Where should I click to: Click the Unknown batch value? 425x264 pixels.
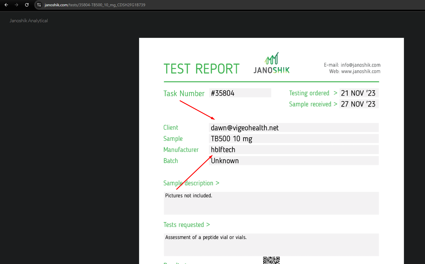(x=225, y=161)
